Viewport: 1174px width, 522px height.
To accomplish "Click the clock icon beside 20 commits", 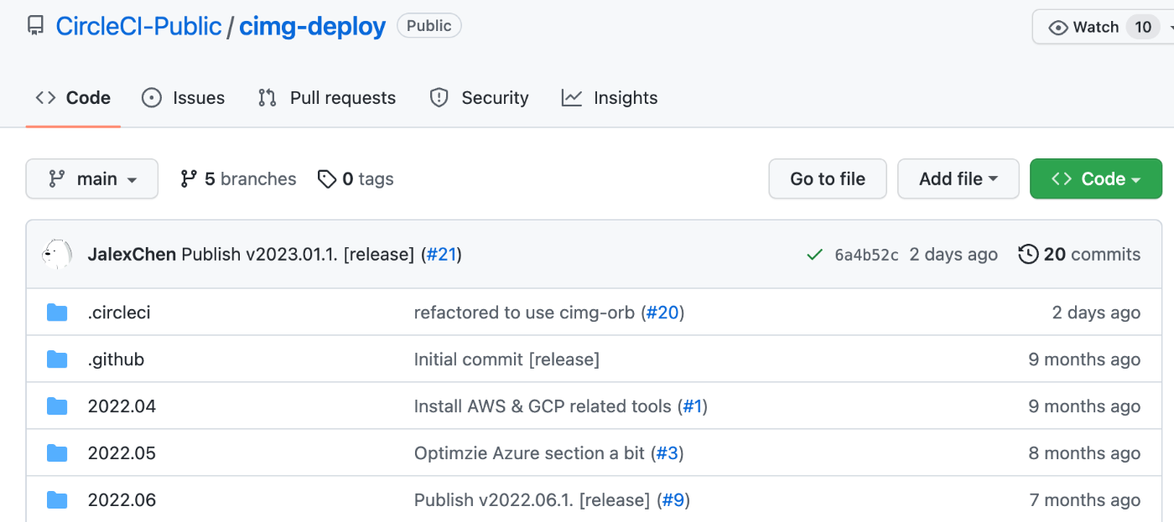I will [x=1027, y=254].
